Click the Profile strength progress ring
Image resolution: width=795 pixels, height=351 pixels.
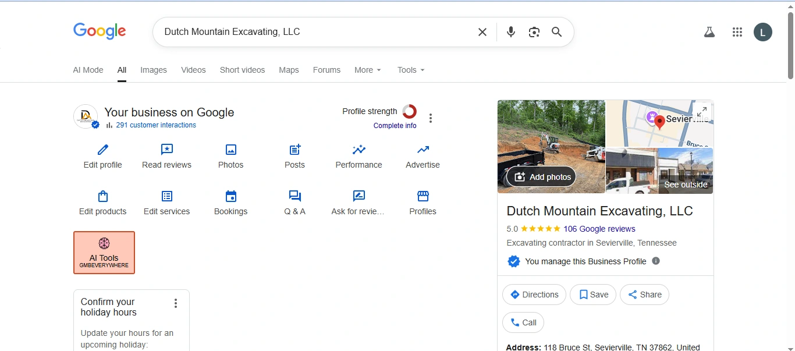[x=410, y=111]
